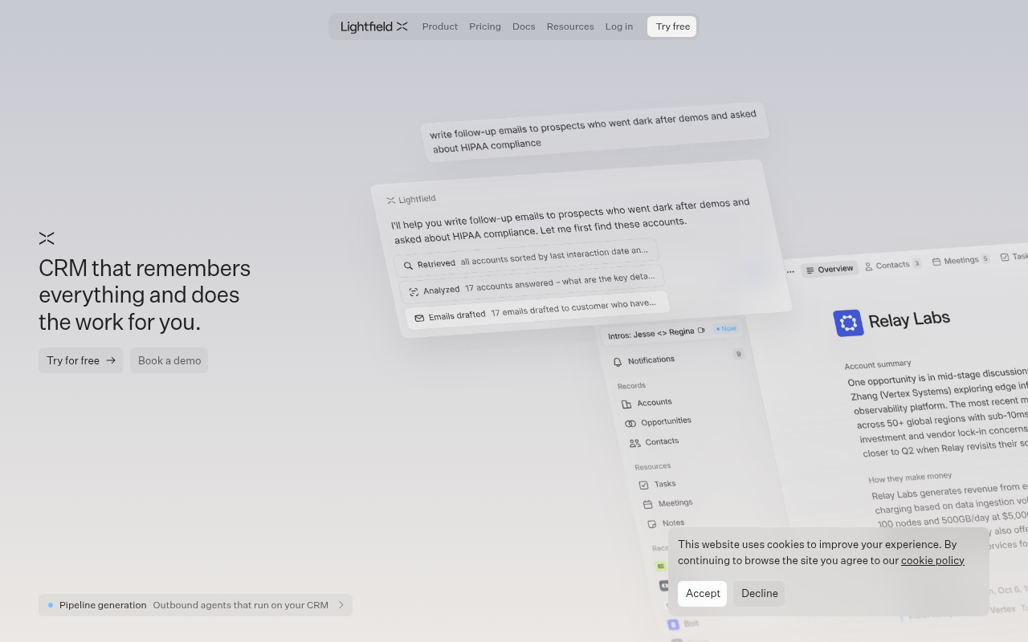Click the prompt bubble about HIPAA follow-up emails
This screenshot has height=642, width=1028.
(x=594, y=131)
